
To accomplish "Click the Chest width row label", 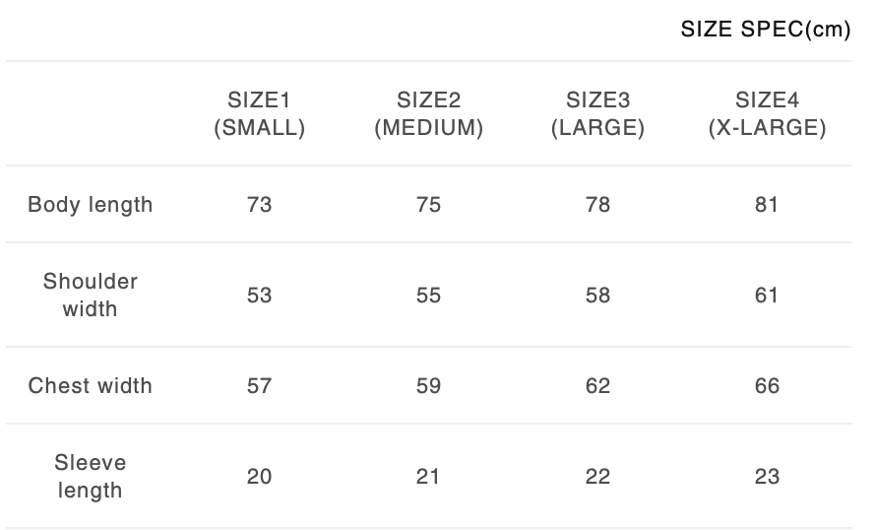I will point(91,386).
